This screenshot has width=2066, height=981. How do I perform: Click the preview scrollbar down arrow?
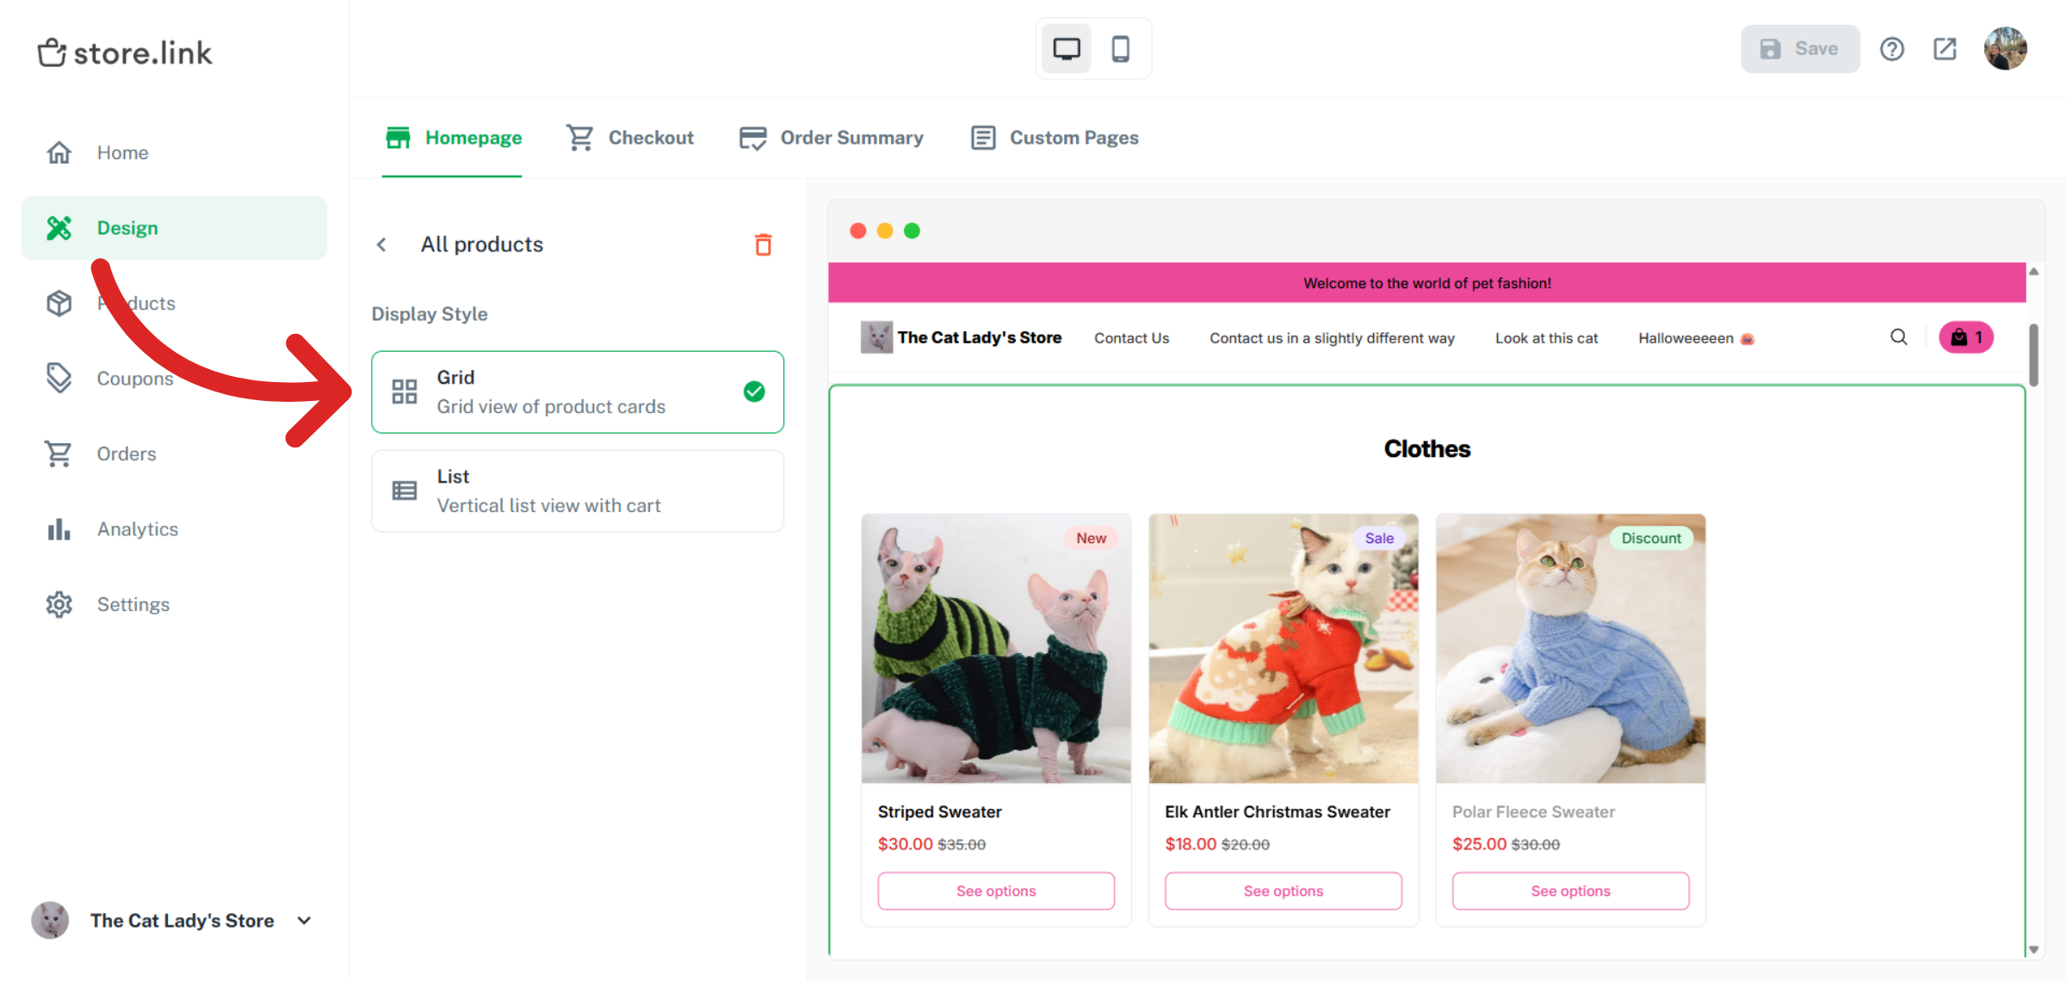click(2034, 949)
